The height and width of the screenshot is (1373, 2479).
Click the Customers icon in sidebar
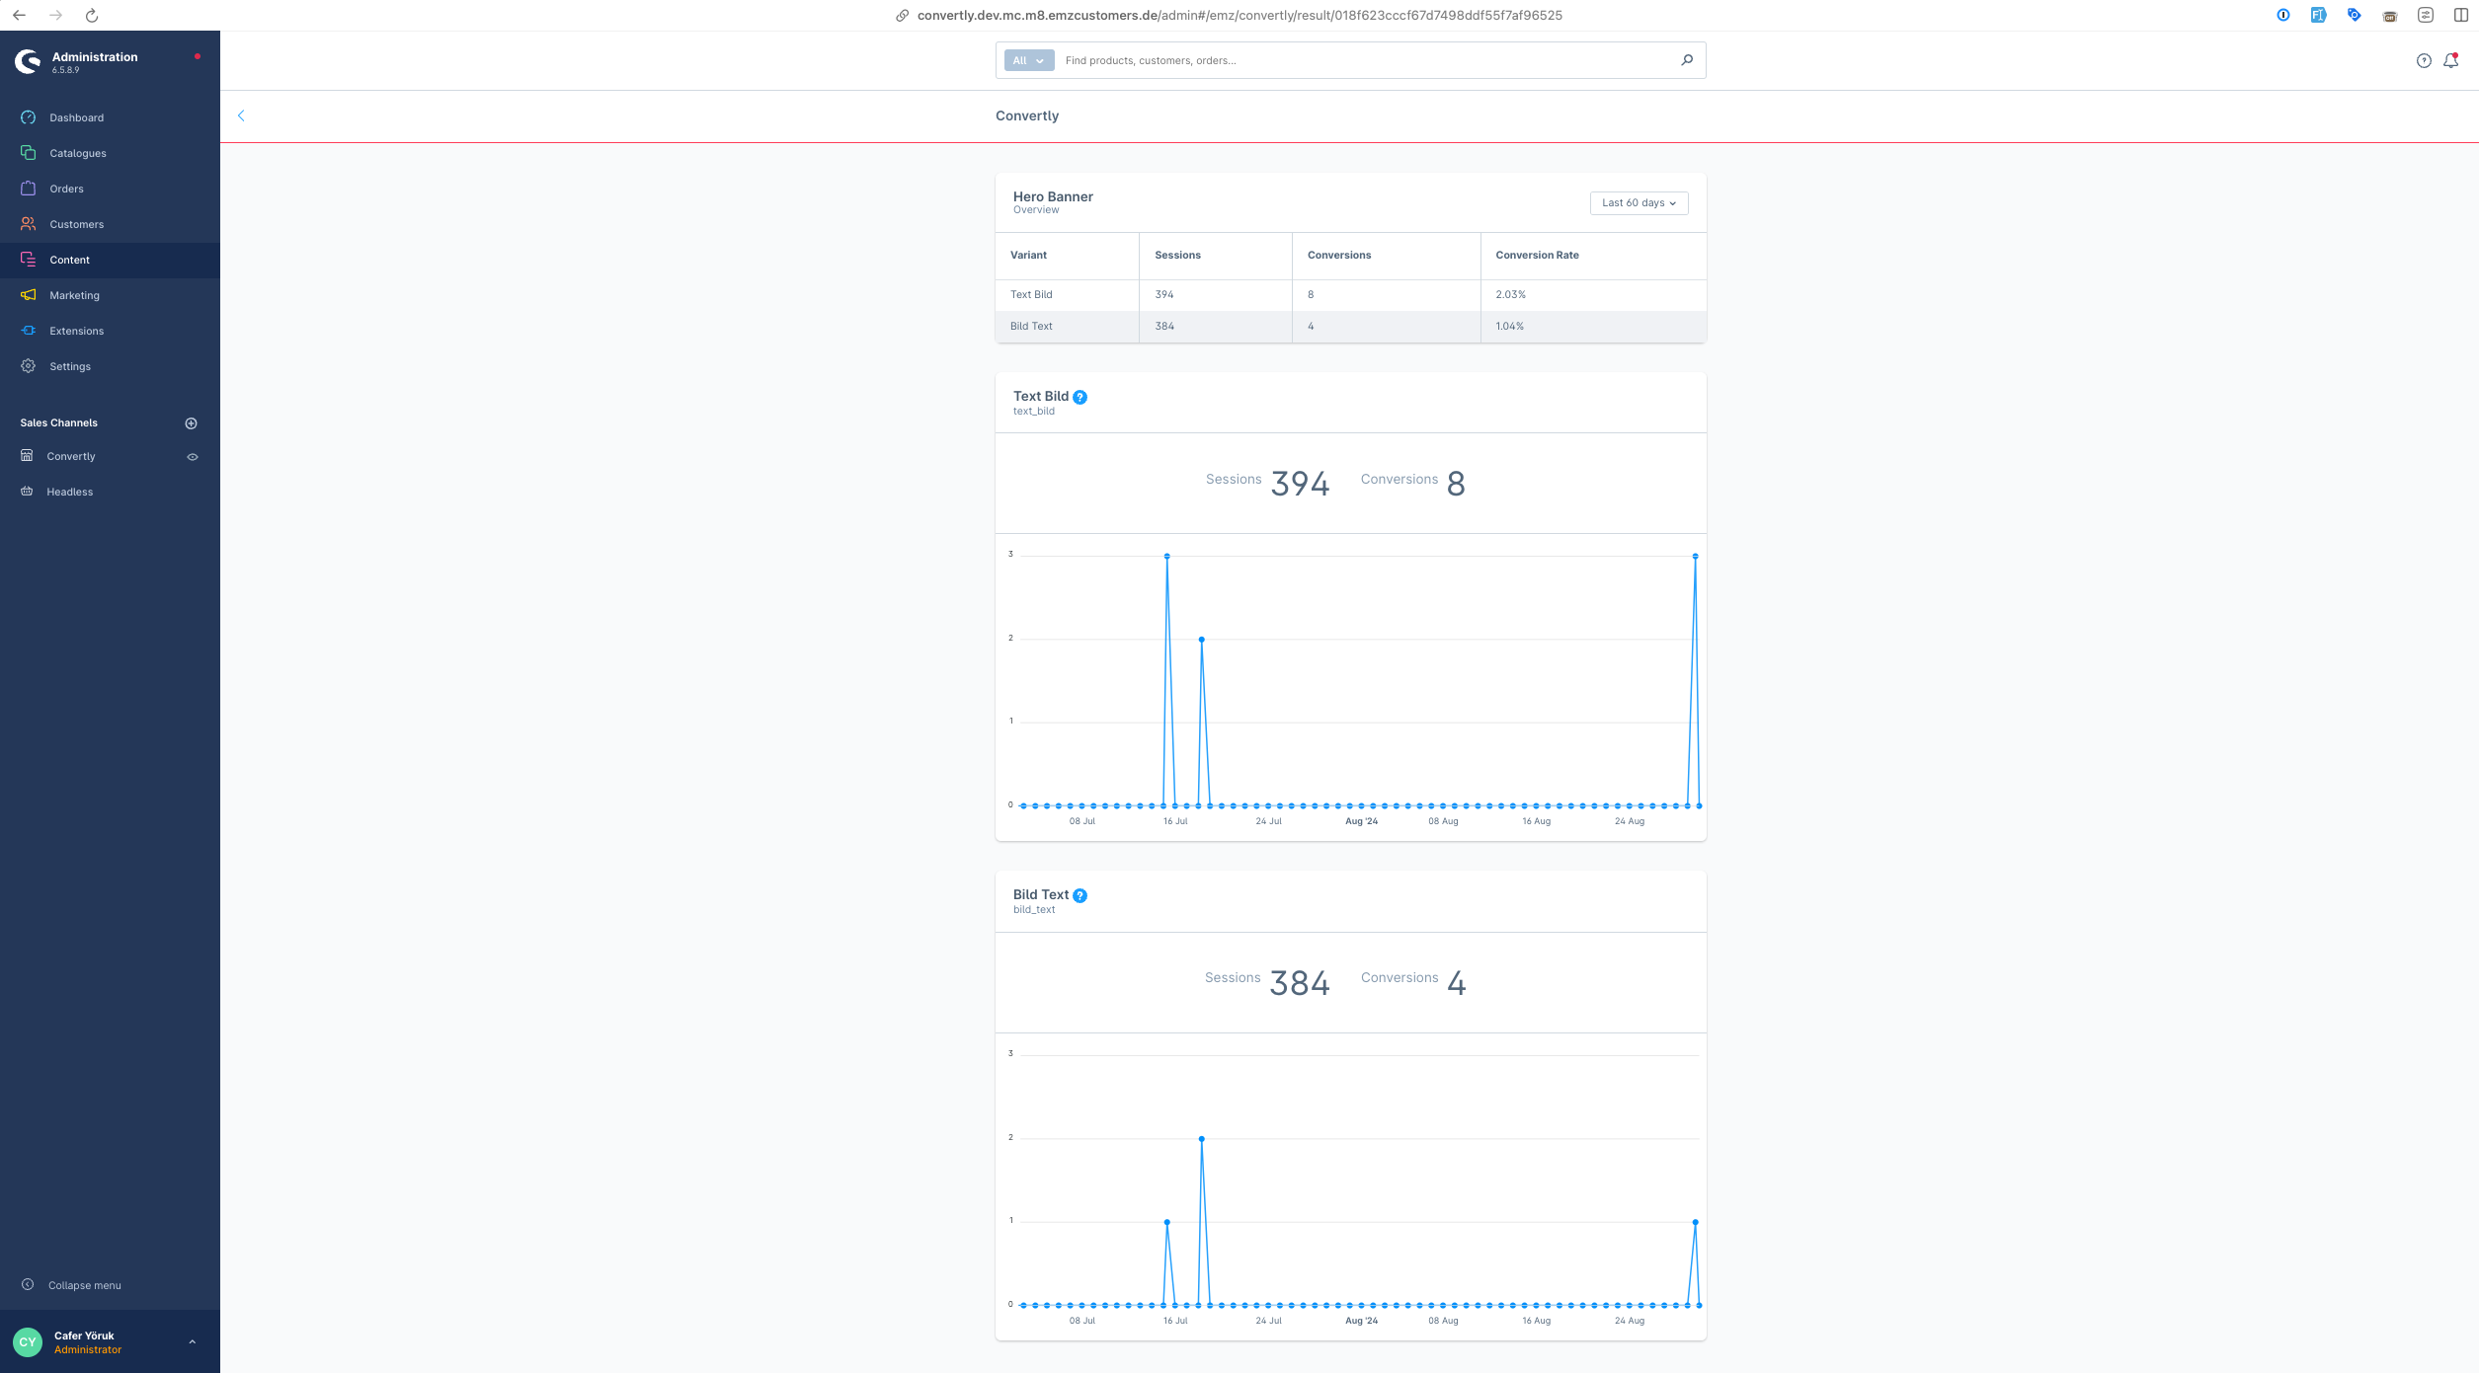(29, 223)
